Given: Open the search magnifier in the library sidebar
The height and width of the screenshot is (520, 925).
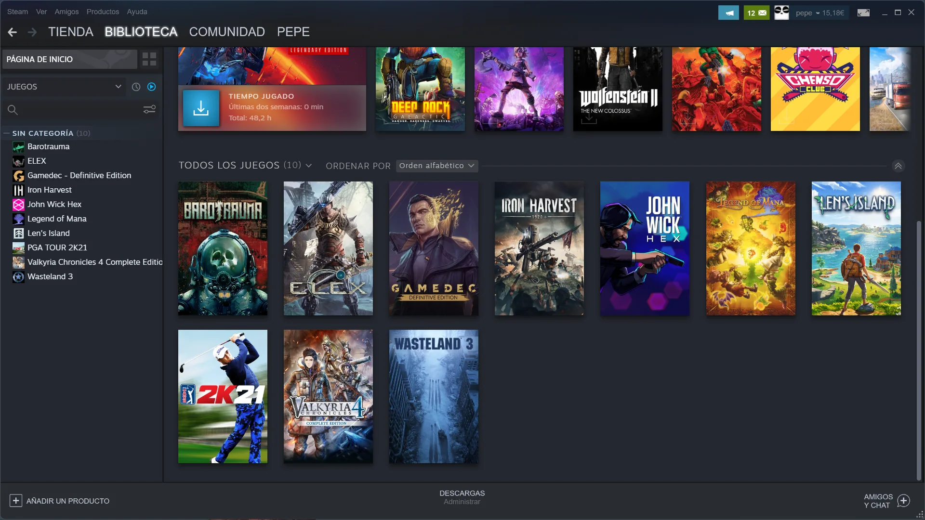Looking at the screenshot, I should click(x=13, y=110).
